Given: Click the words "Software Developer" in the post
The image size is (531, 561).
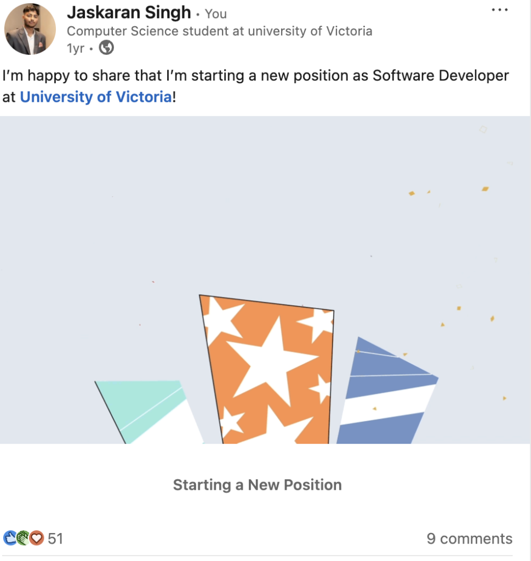Looking at the screenshot, I should coord(441,76).
